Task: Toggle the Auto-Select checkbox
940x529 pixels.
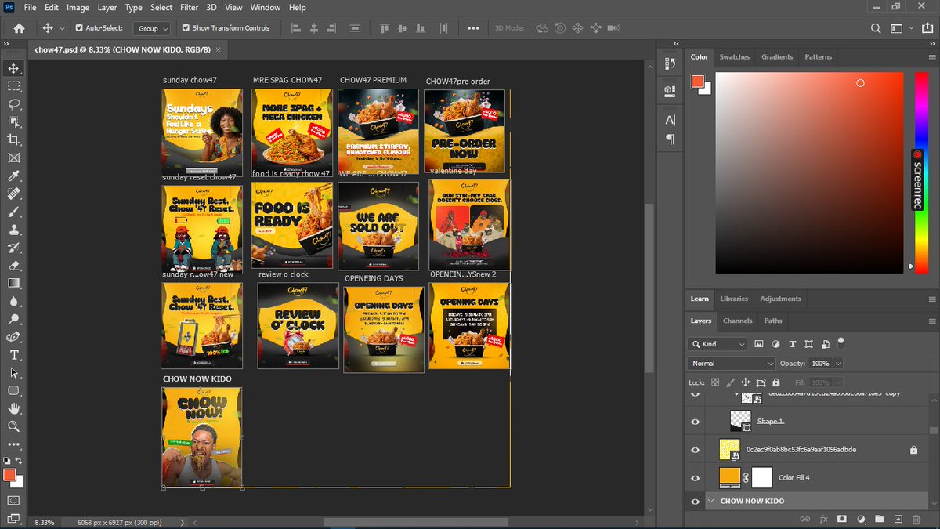Action: [x=79, y=27]
